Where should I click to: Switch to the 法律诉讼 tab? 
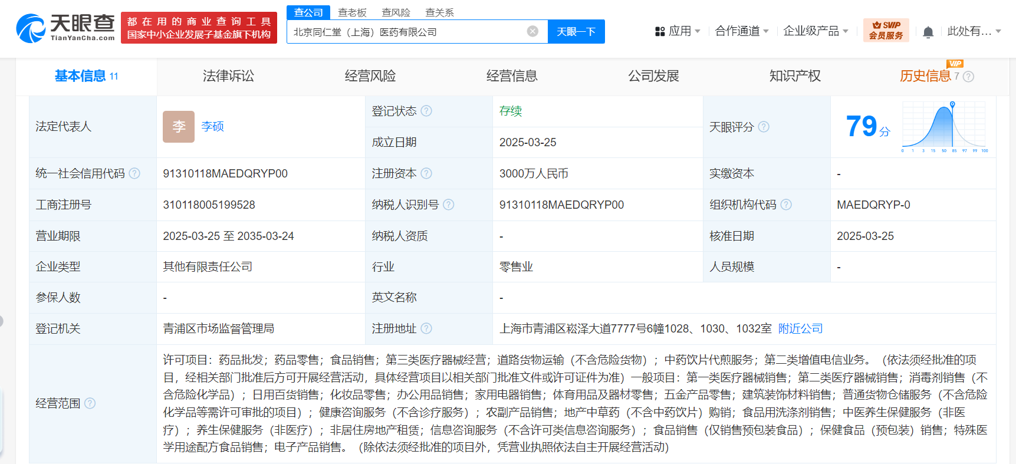(x=228, y=76)
